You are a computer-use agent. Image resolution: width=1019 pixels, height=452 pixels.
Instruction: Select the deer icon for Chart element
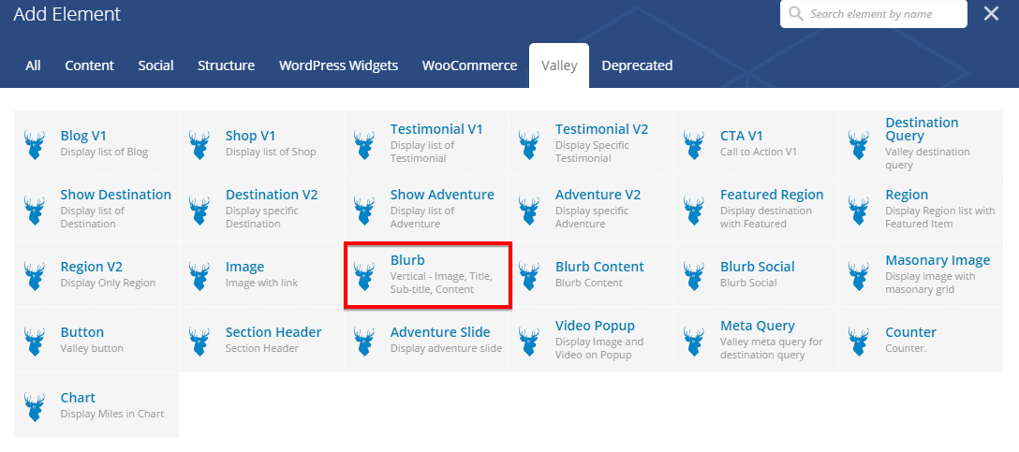point(35,406)
